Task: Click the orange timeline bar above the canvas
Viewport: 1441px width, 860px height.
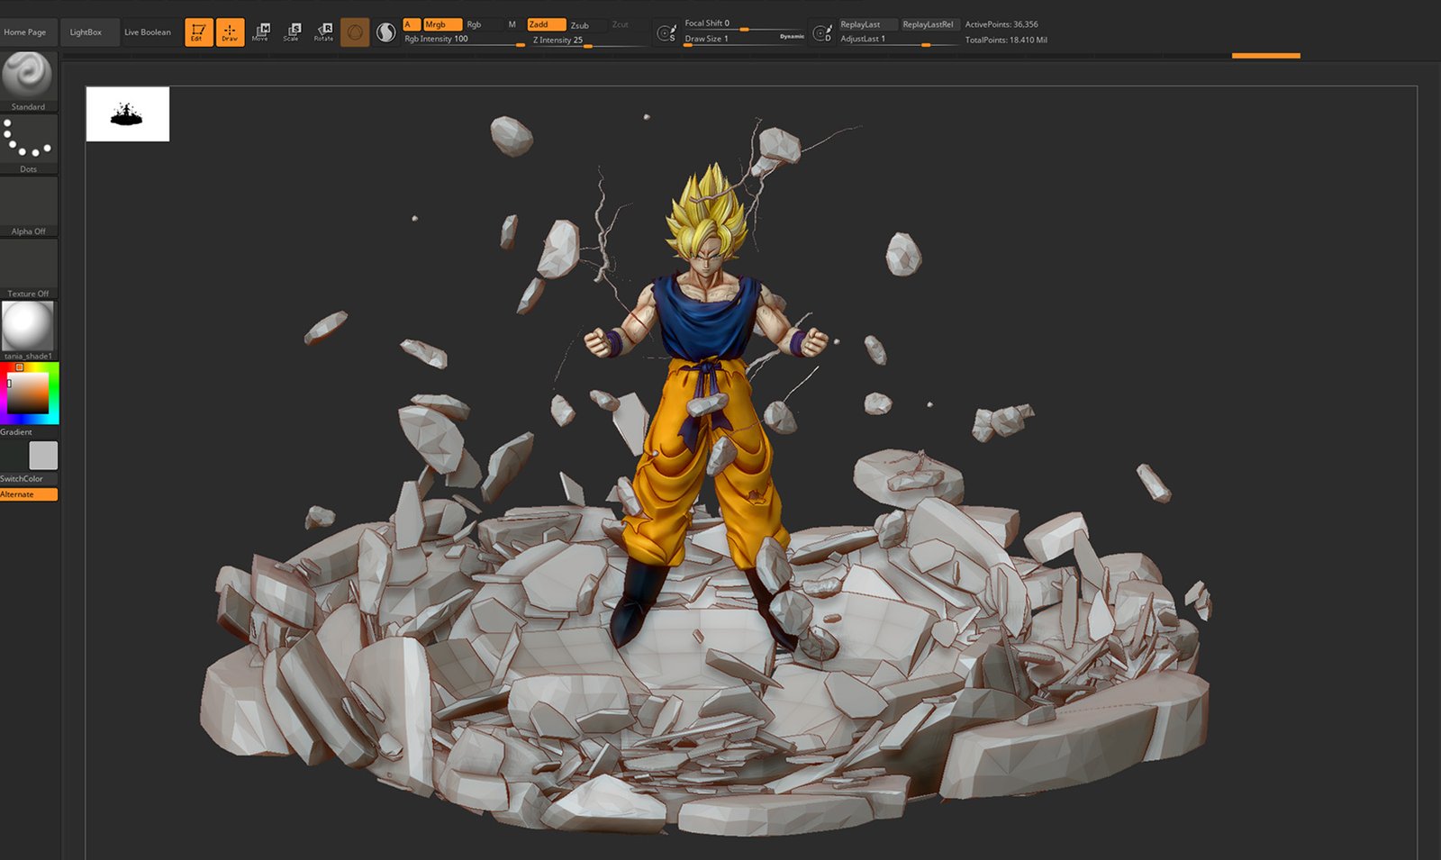Action: click(x=1265, y=56)
